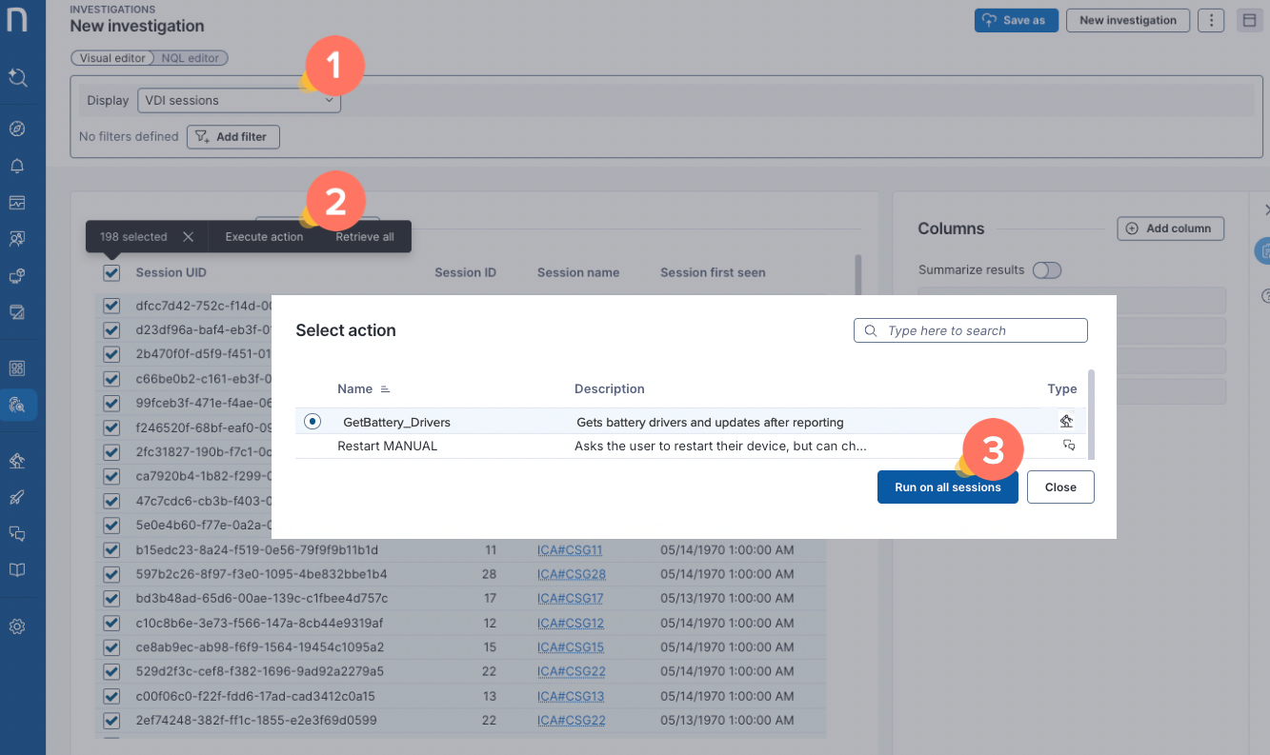
Task: Choose Execute action in selection toolbar
Action: [264, 237]
